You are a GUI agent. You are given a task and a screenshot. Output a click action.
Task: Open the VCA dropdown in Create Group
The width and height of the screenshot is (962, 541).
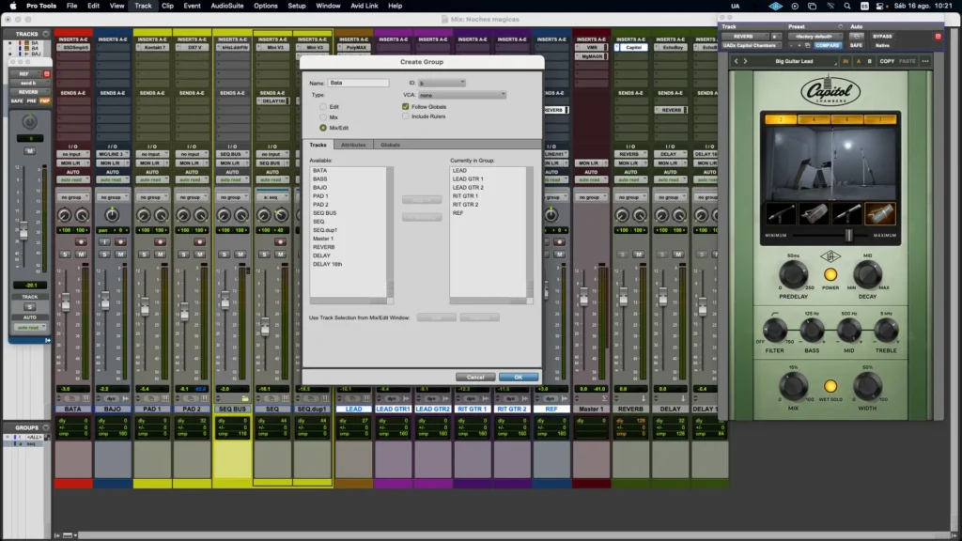(462, 95)
